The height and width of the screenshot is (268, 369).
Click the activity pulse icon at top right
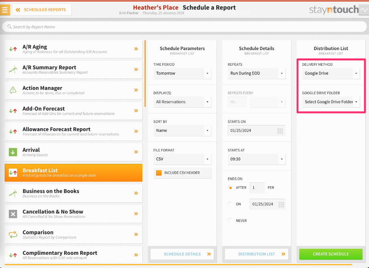(x=364, y=10)
